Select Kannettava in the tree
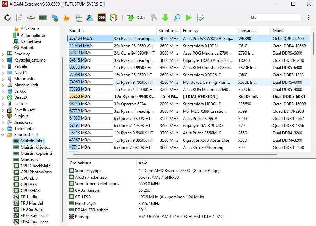Viewport: 316px width, 226px height. click(31, 41)
